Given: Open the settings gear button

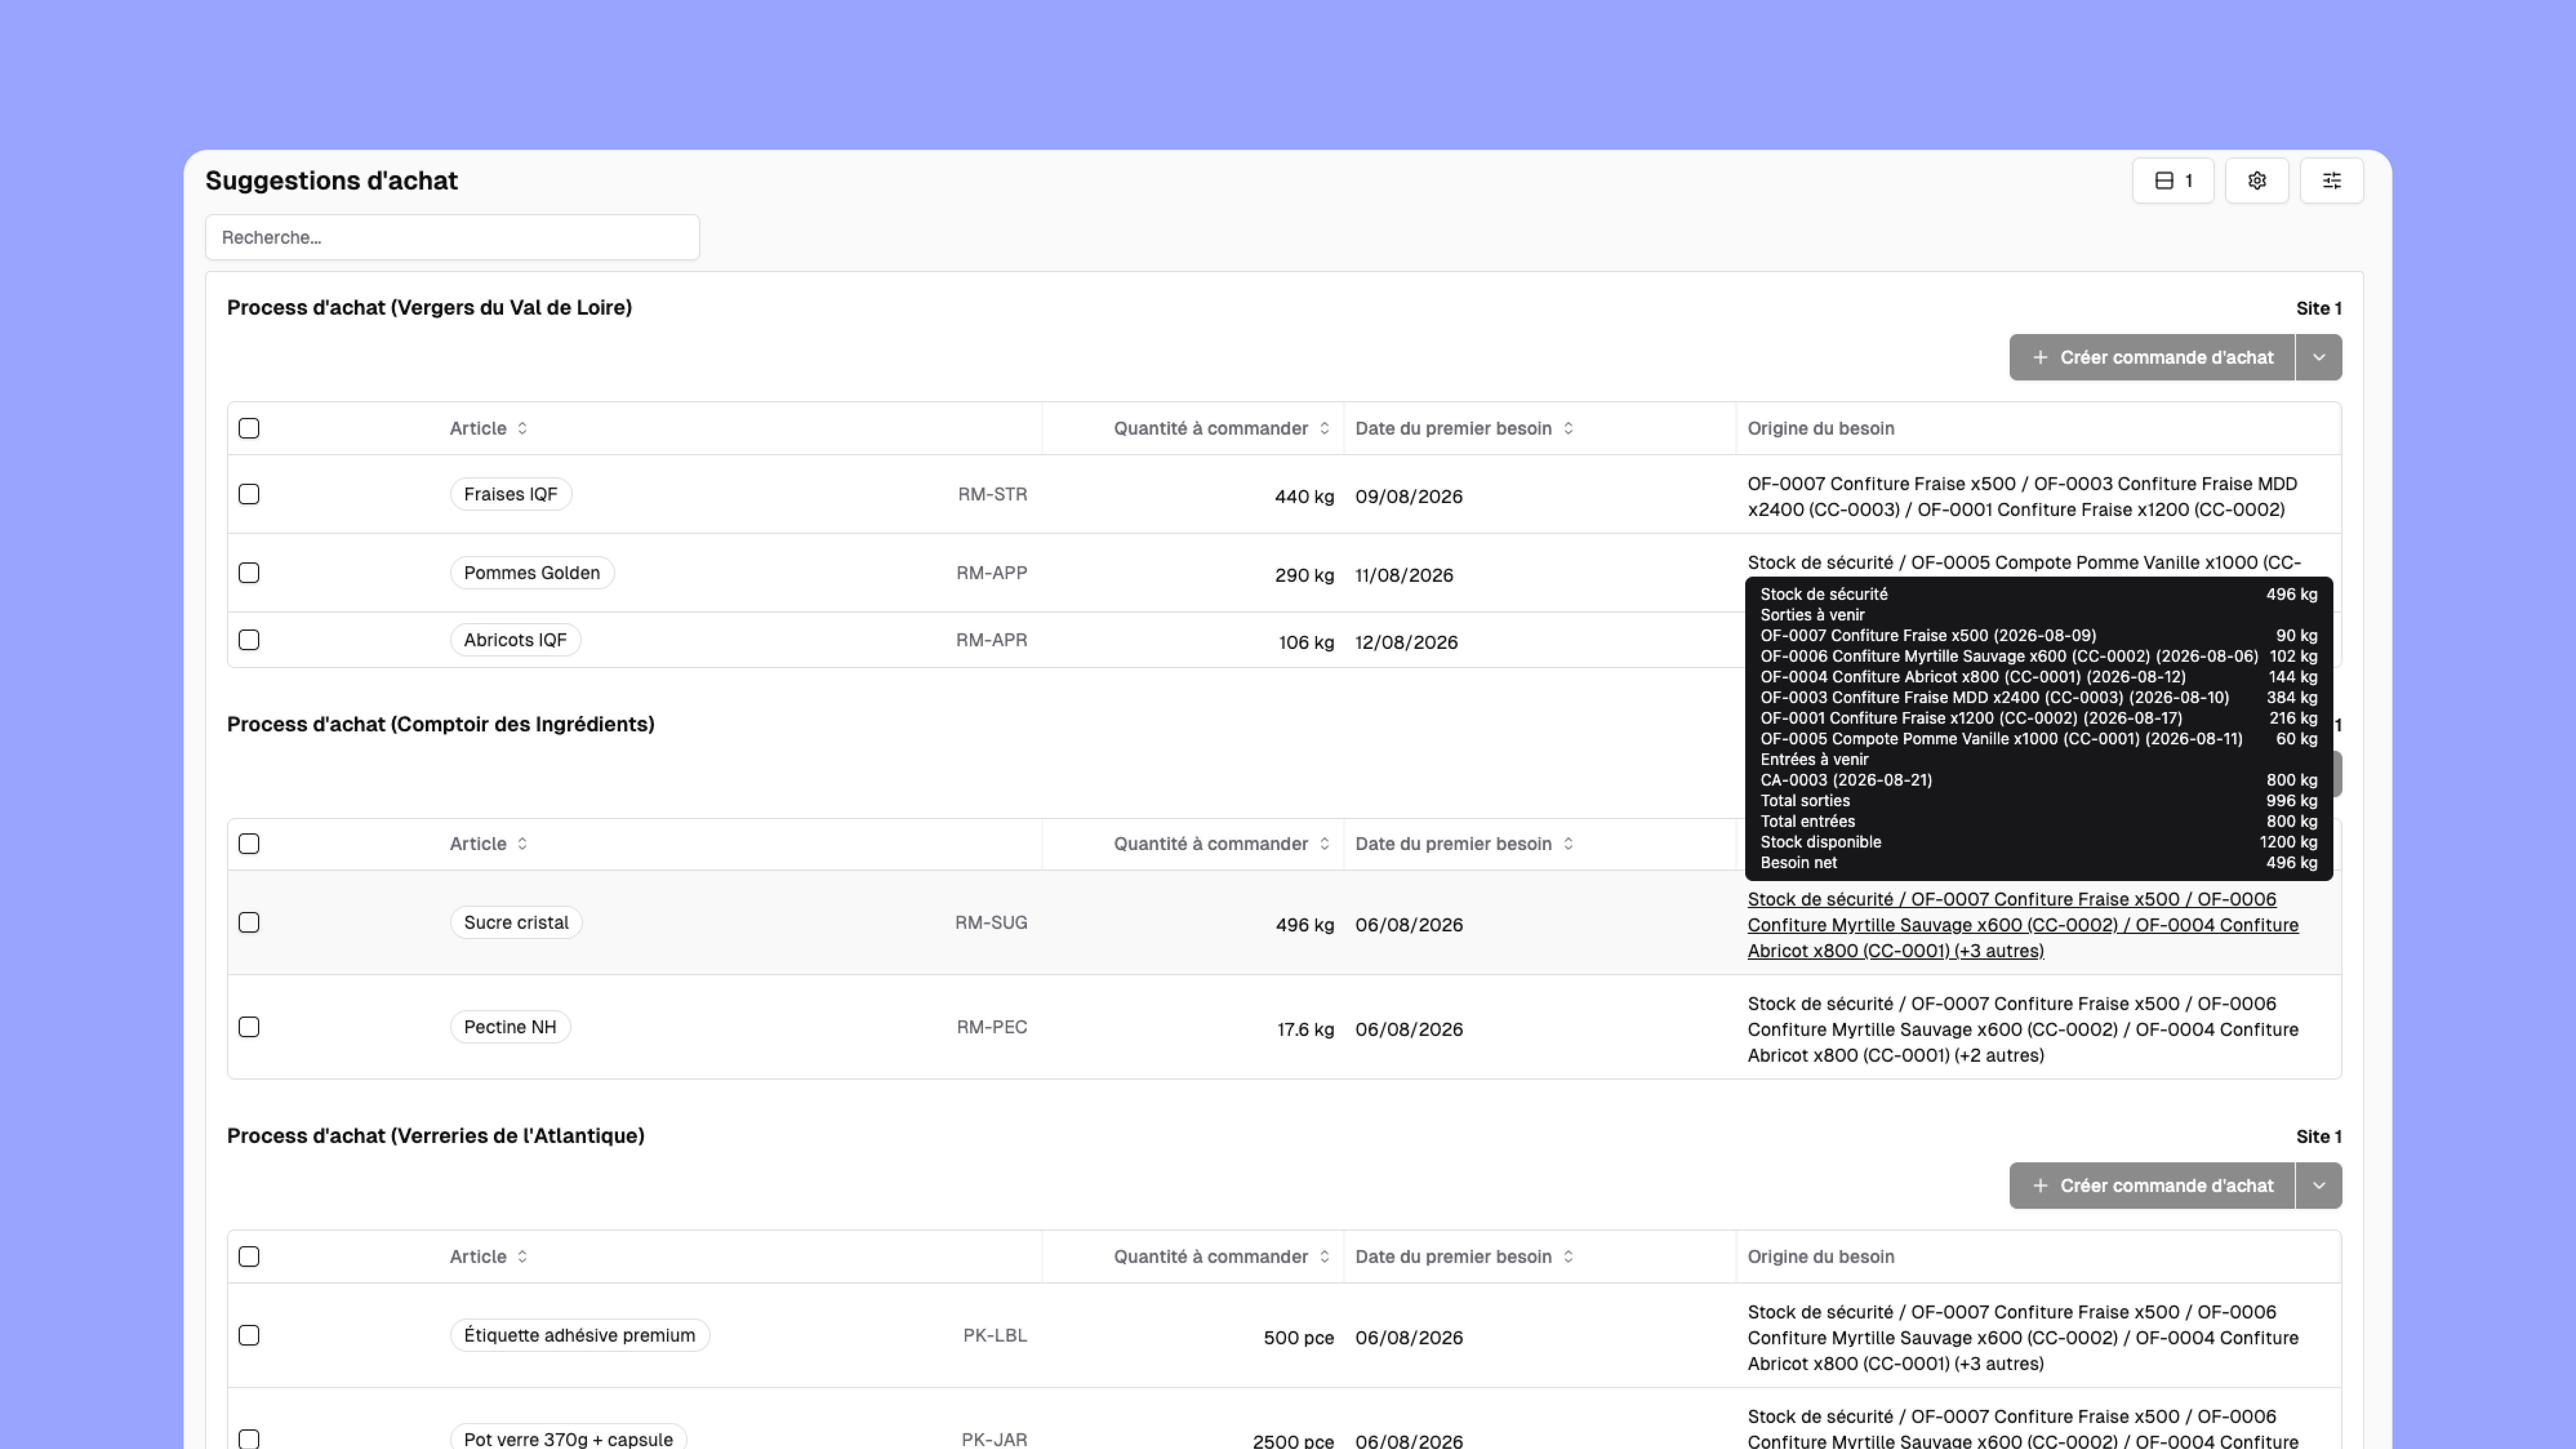Looking at the screenshot, I should 2256,181.
